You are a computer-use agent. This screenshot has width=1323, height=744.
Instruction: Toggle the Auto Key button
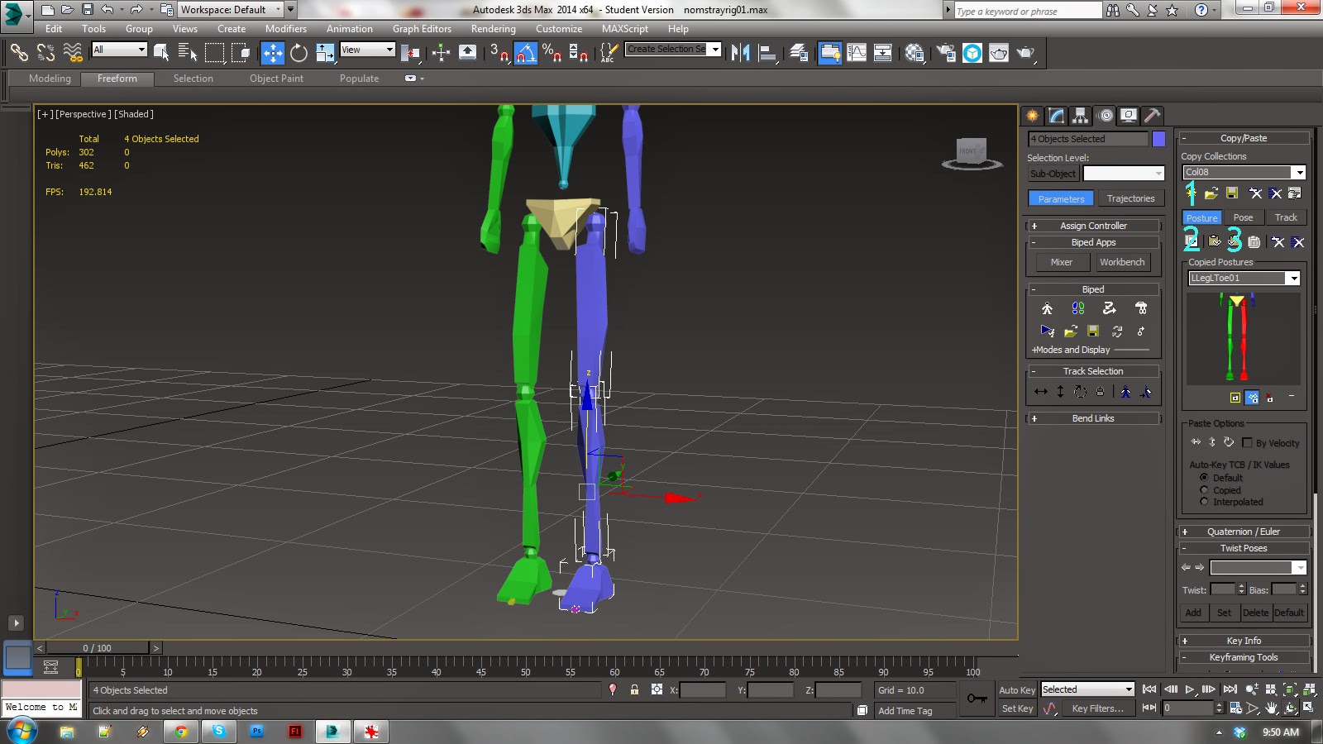coord(1017,690)
